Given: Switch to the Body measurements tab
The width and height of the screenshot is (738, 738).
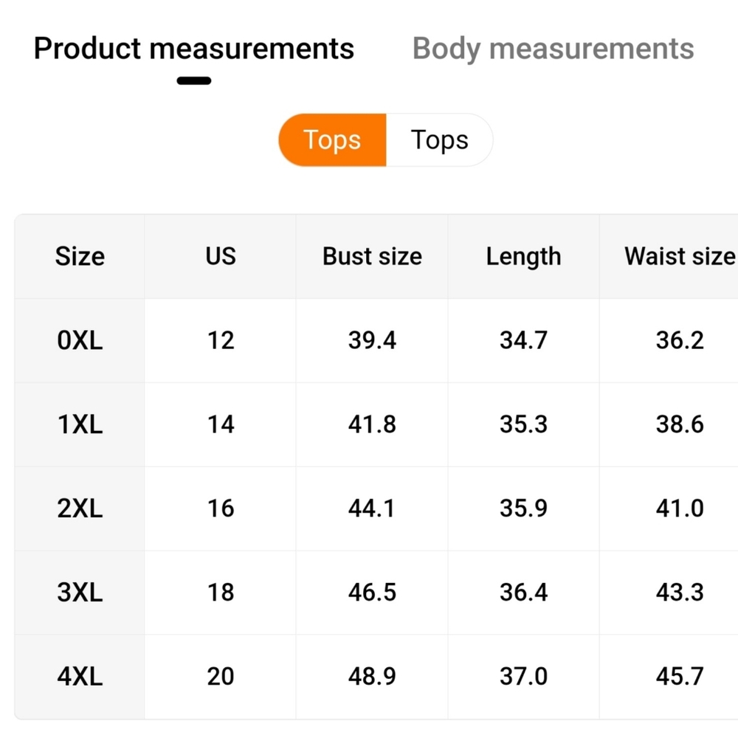Looking at the screenshot, I should [553, 49].
